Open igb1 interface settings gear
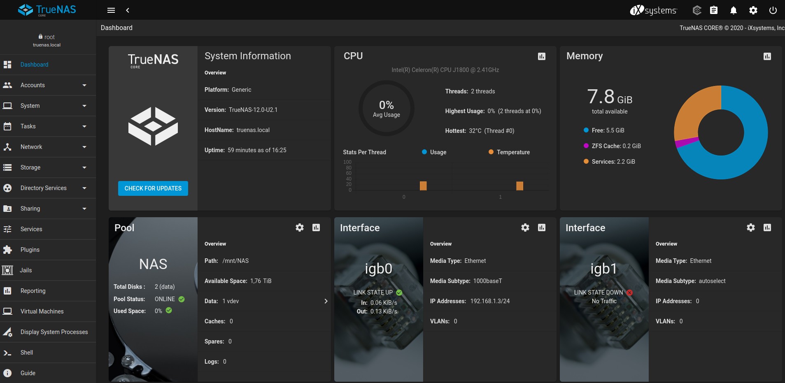The width and height of the screenshot is (785, 383). [x=751, y=227]
